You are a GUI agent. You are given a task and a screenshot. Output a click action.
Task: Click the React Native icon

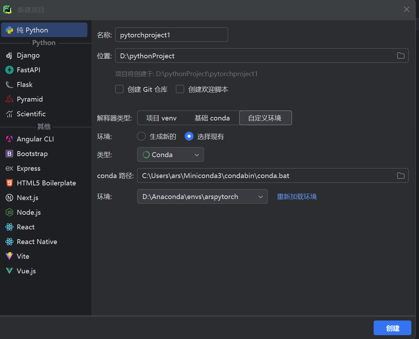click(9, 242)
